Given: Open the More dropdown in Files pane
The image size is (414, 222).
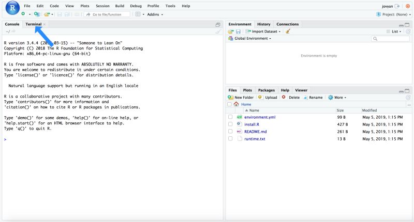Looking at the screenshot, I should pos(337,98).
